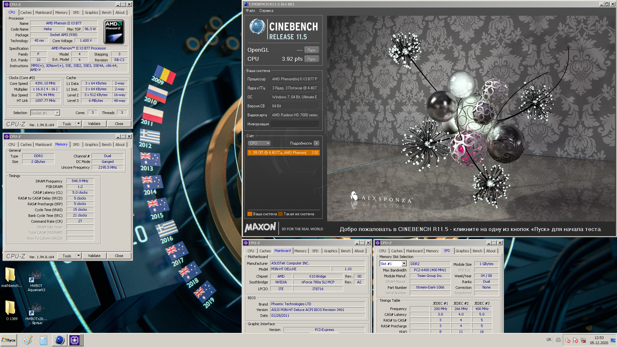
Task: Click the UK language indicator on the taskbar
Action: click(549, 340)
